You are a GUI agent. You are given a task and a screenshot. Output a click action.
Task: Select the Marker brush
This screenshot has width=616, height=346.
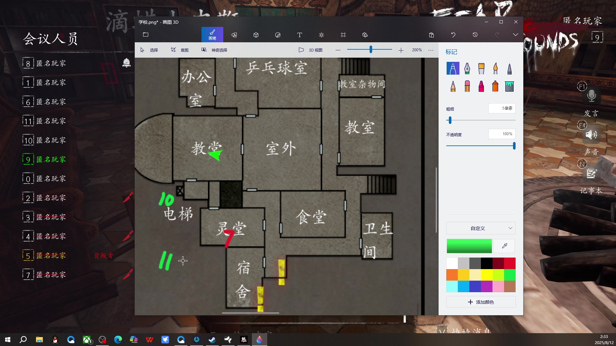(453, 68)
